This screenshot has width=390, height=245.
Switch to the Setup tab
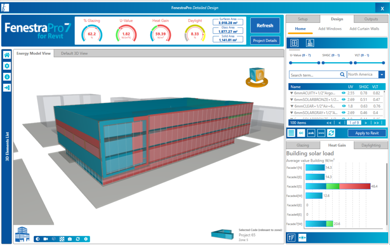point(303,19)
